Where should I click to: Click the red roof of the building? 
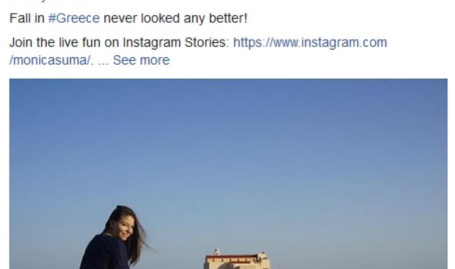[x=235, y=257]
